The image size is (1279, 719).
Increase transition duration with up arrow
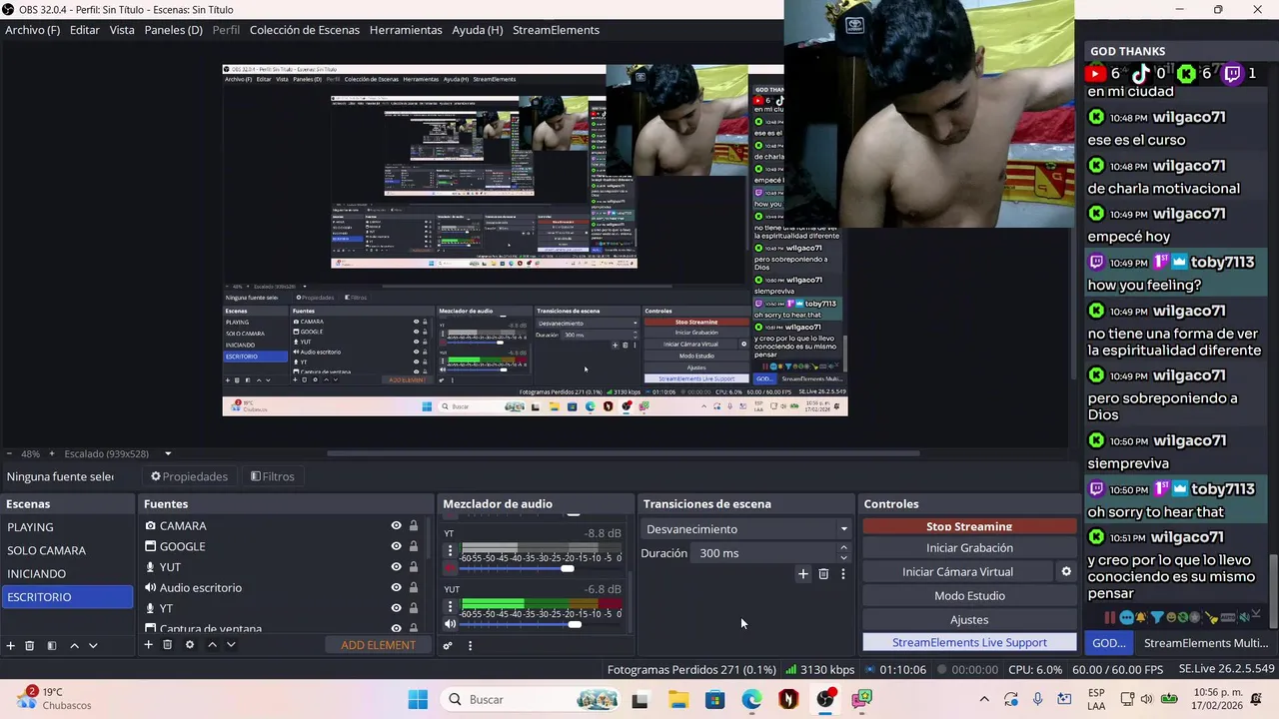coord(843,547)
